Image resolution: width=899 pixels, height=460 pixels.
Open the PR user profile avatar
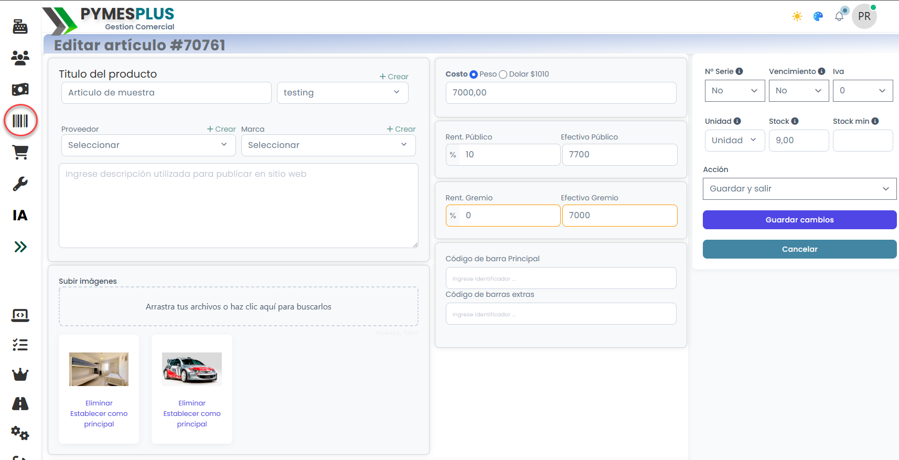point(864,16)
